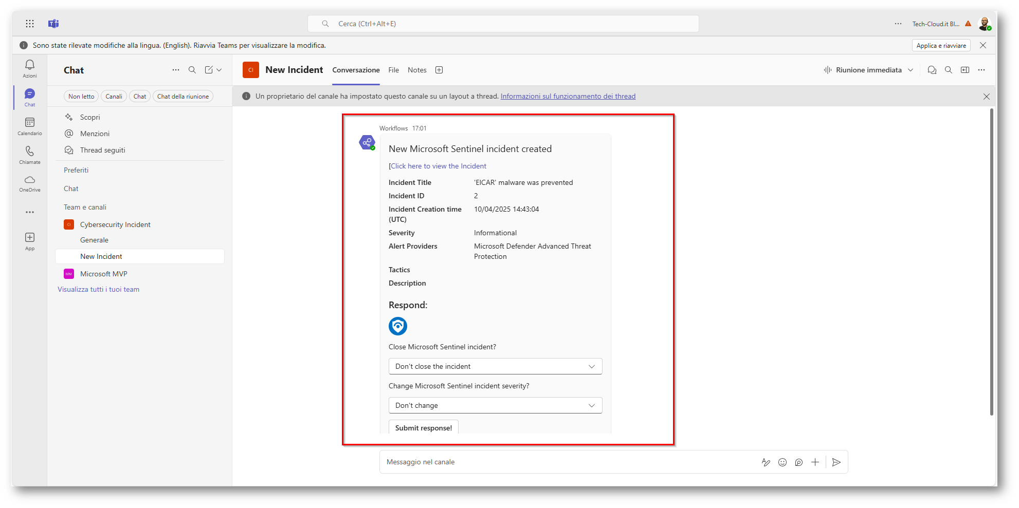Click the Messaggio nel canale input field
This screenshot has height=508, width=1019.
pyautogui.click(x=566, y=462)
